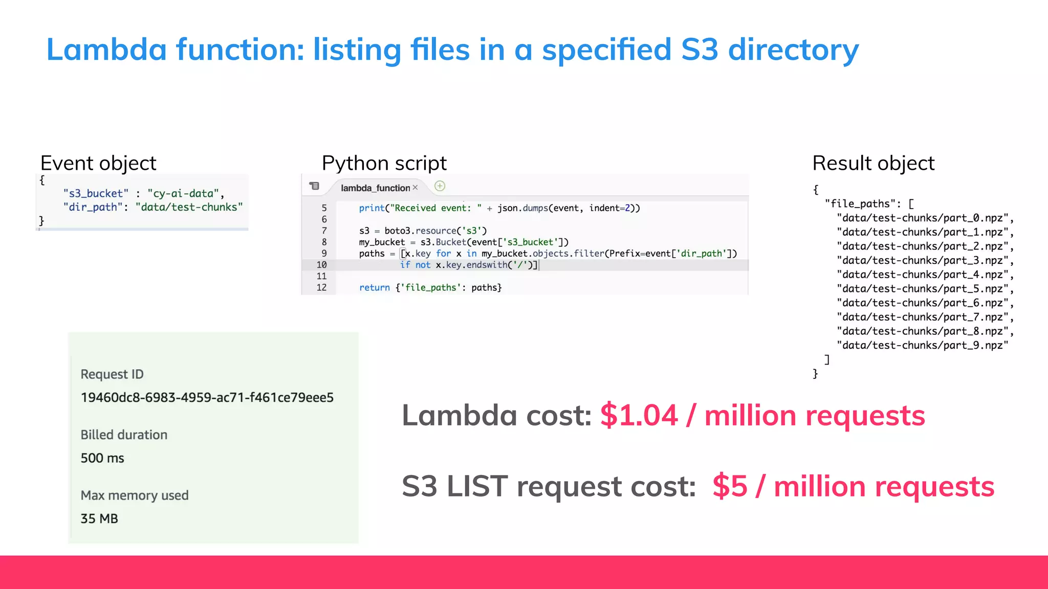Screen dimensions: 1048x589
Task: Click the "data/test-chunks" value
Action: point(189,207)
